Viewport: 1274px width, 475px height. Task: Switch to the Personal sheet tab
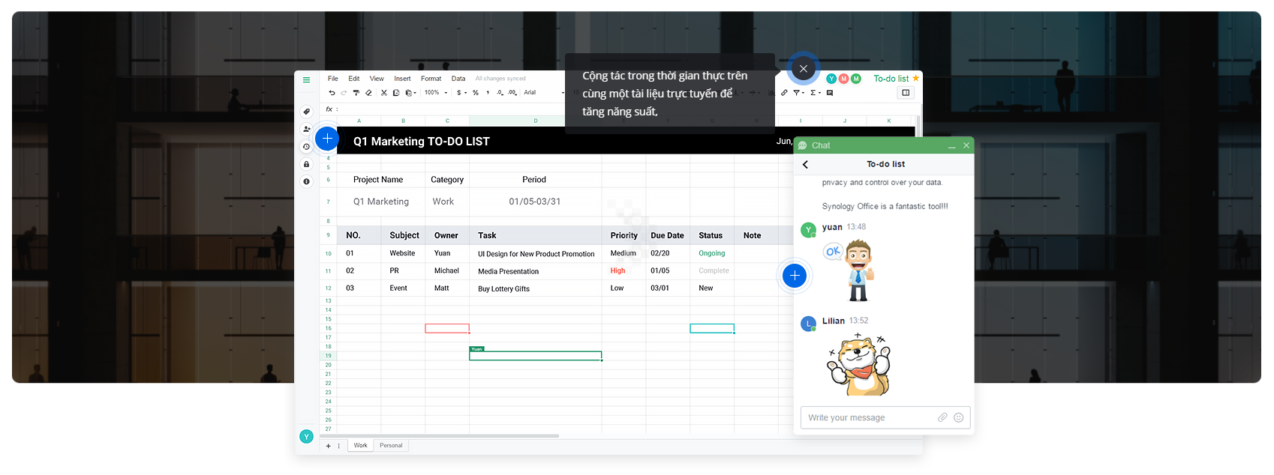391,446
